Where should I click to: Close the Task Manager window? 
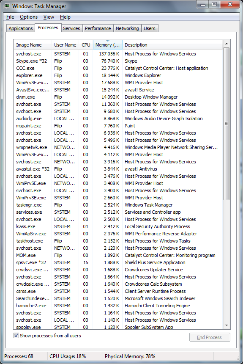pyautogui.click(x=230, y=4)
